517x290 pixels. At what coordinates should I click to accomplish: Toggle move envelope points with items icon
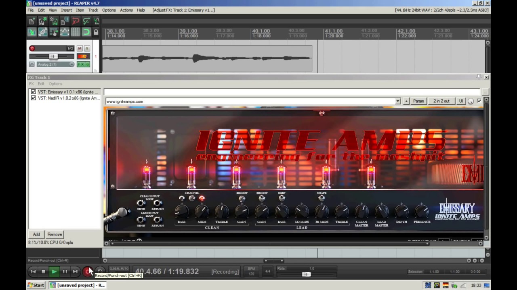click(65, 32)
